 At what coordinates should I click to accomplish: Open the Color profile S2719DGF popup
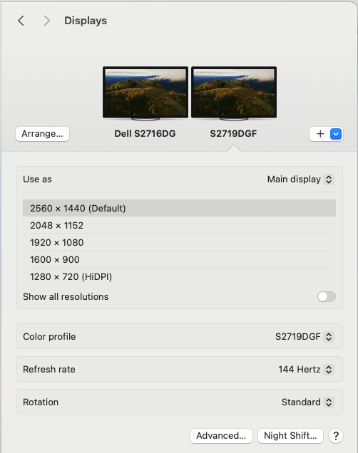305,337
